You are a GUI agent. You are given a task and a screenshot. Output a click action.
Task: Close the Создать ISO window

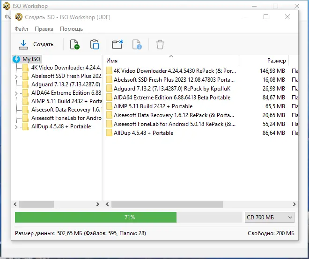pyautogui.click(x=287, y=17)
